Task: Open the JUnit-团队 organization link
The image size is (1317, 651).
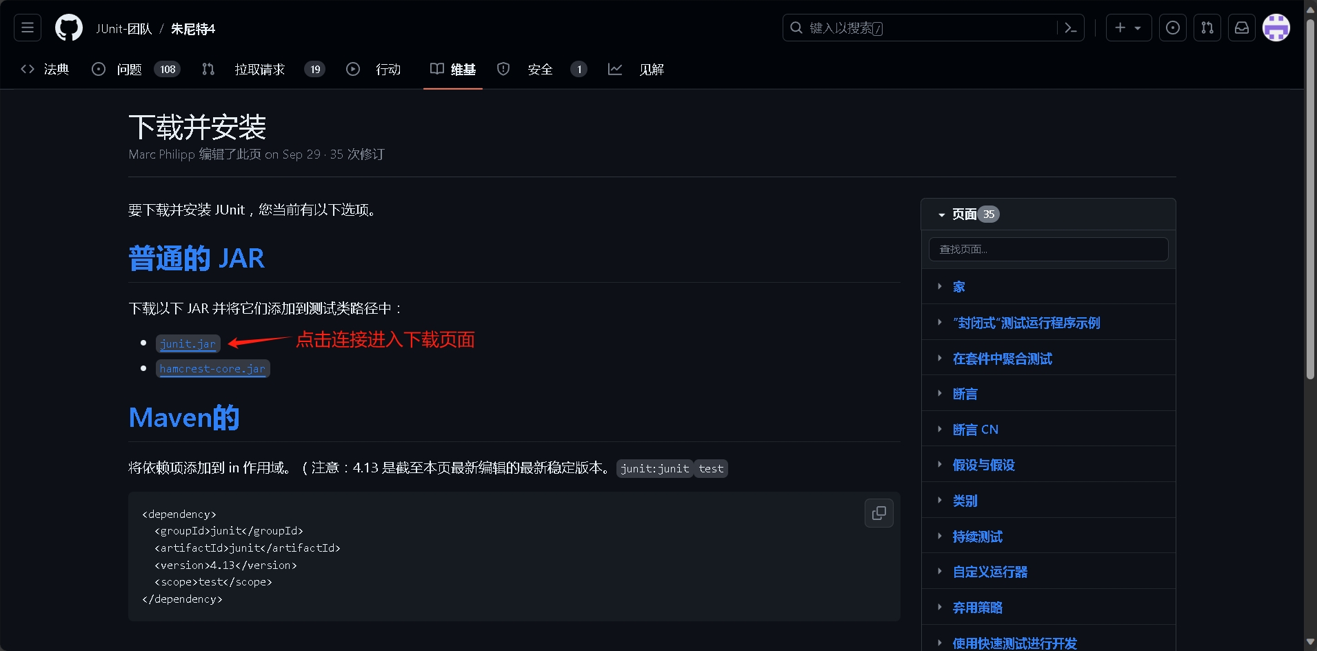Action: [123, 29]
